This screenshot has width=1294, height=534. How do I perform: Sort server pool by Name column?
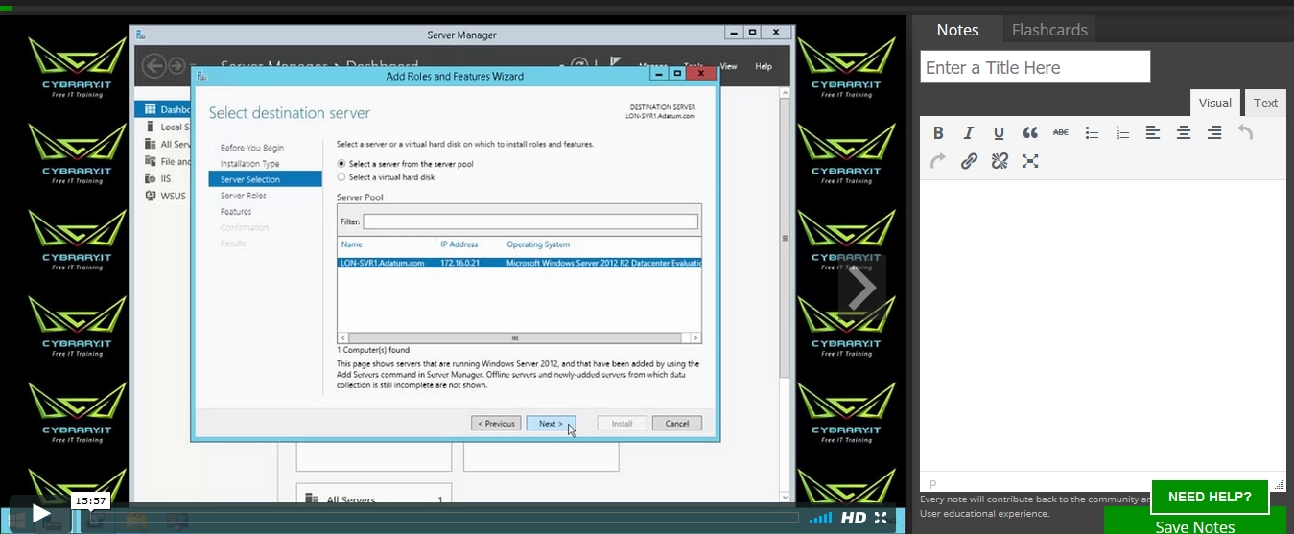pos(352,244)
